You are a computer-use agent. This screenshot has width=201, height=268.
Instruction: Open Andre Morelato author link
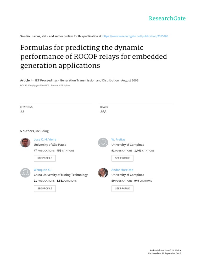coord(122,170)
